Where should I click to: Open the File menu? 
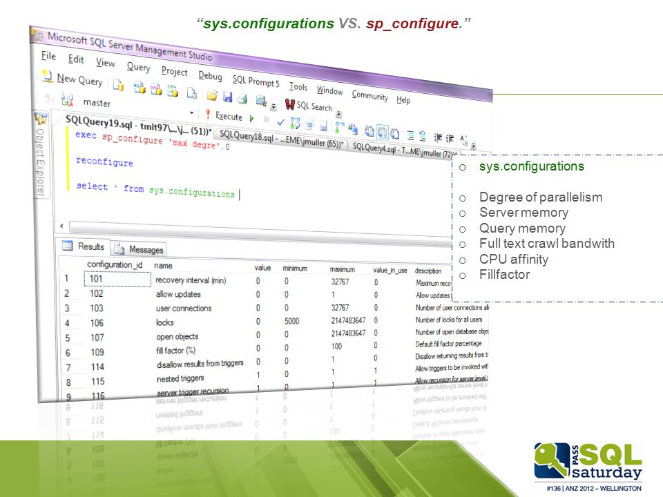point(48,56)
